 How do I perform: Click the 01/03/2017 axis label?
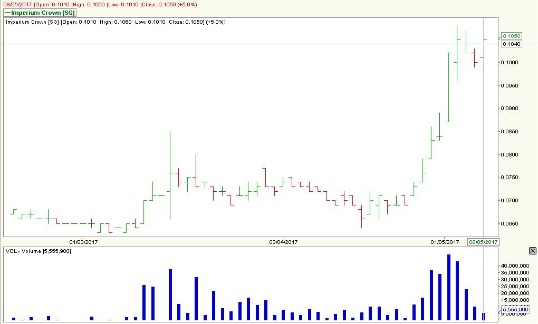pos(83,242)
